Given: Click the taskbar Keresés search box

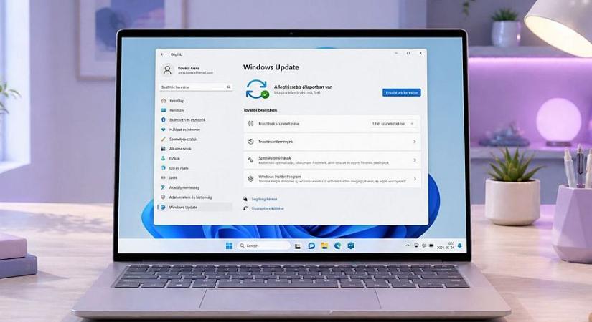Looking at the screenshot, I should [264, 246].
